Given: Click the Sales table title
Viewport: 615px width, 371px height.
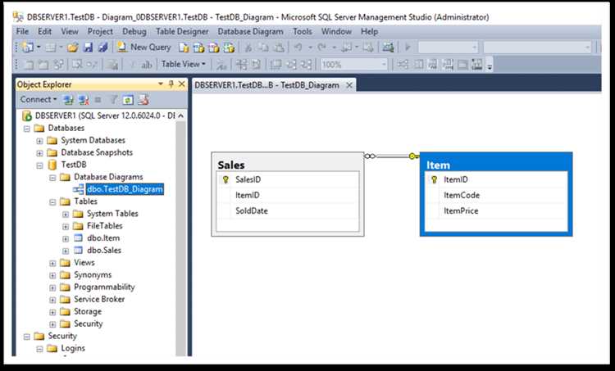Looking at the screenshot, I should coord(231,165).
